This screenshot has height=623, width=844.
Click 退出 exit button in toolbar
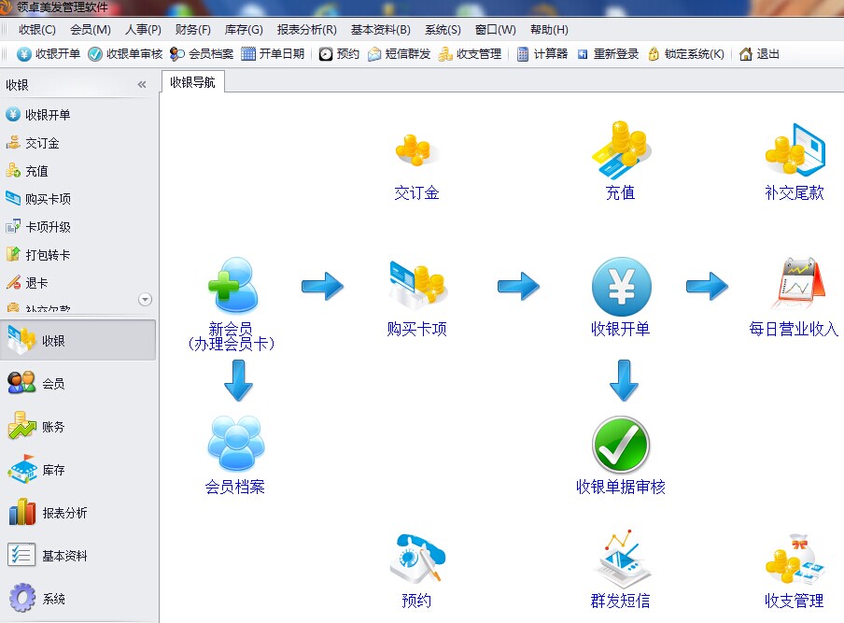tap(759, 54)
